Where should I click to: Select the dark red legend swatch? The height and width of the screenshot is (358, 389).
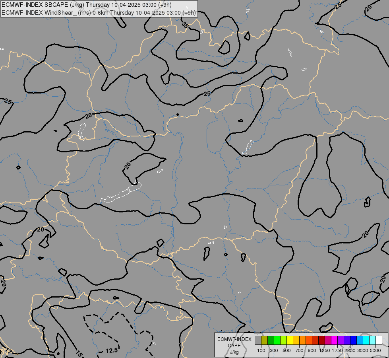[321, 340]
